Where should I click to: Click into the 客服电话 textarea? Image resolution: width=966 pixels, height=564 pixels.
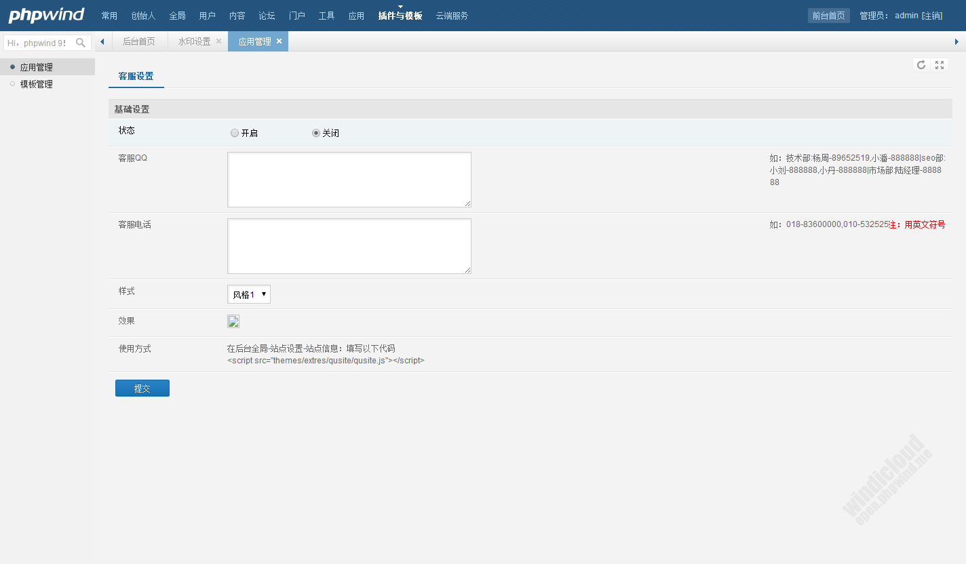349,246
